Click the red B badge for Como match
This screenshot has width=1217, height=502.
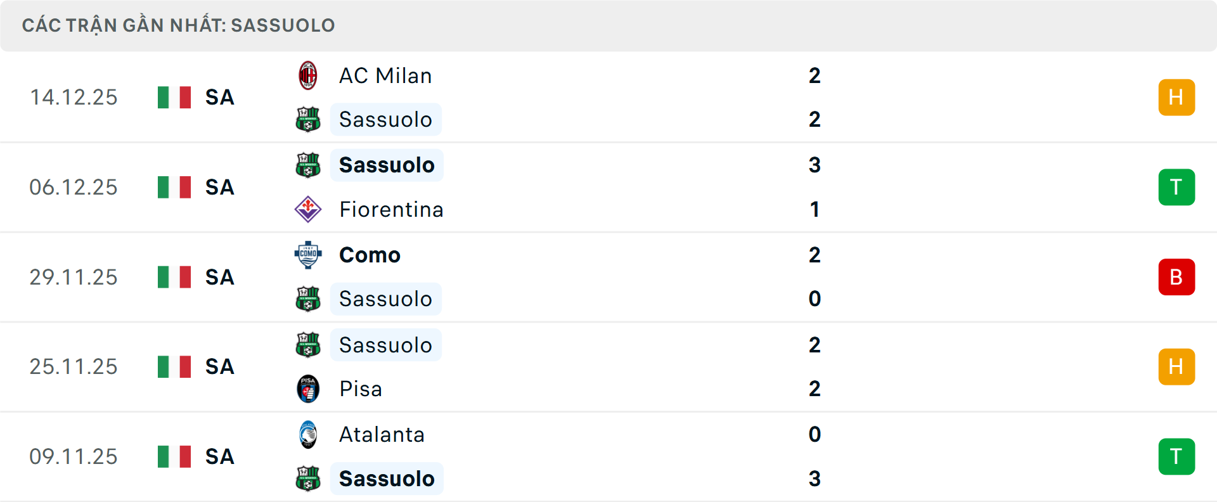point(1176,277)
